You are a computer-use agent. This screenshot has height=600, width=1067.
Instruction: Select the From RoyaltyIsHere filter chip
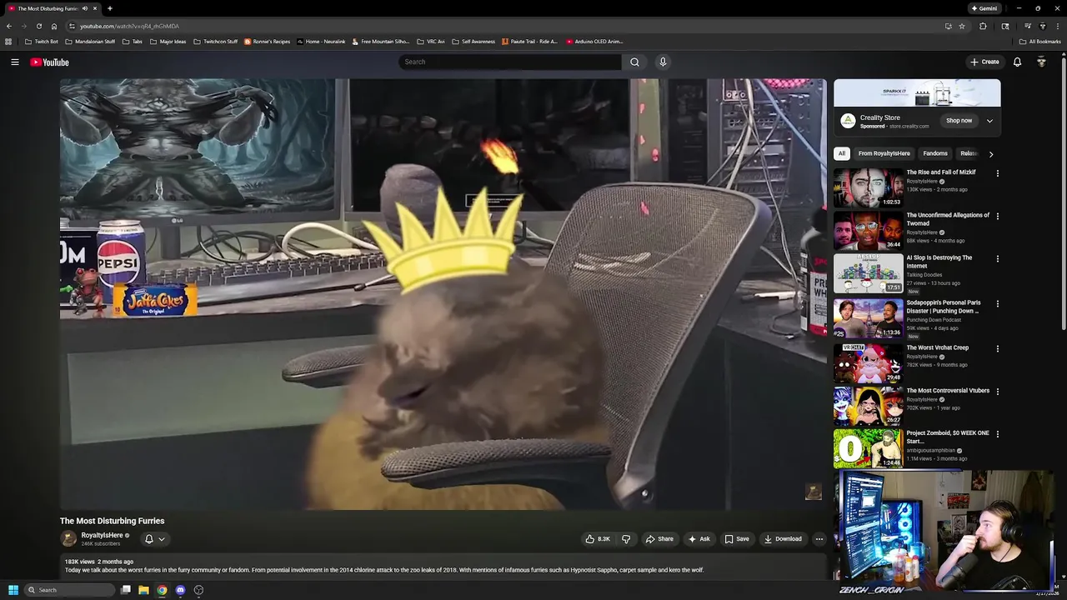point(884,153)
